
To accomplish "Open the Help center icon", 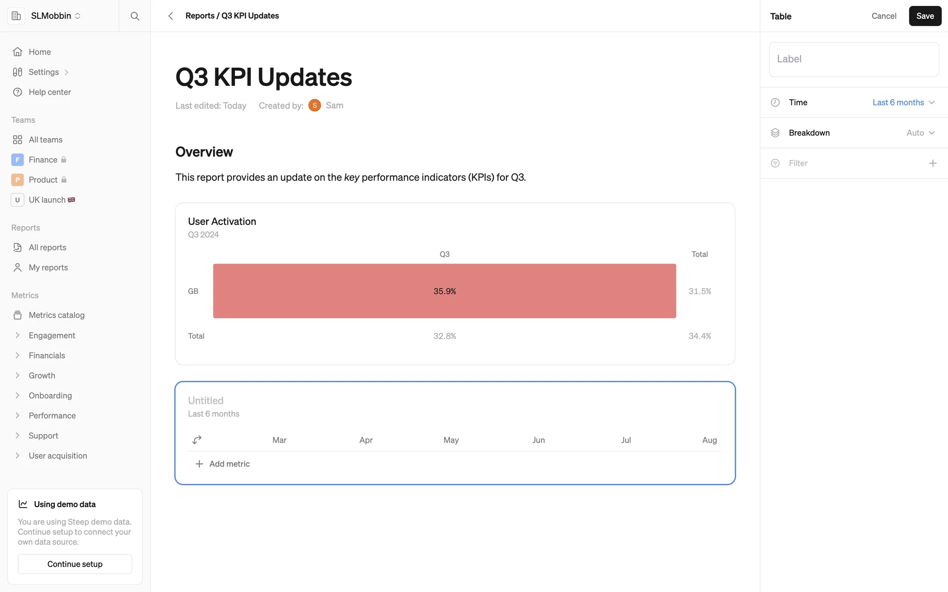I will 18,92.
